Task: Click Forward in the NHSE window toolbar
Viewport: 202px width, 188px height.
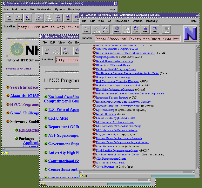Action: [18, 18]
